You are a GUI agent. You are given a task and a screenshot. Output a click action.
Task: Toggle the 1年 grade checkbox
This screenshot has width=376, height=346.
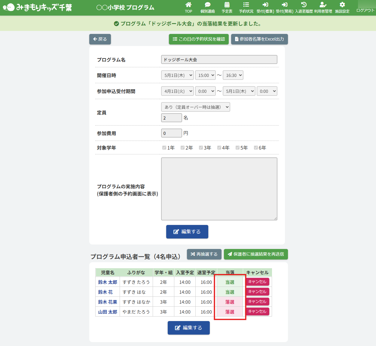164,147
